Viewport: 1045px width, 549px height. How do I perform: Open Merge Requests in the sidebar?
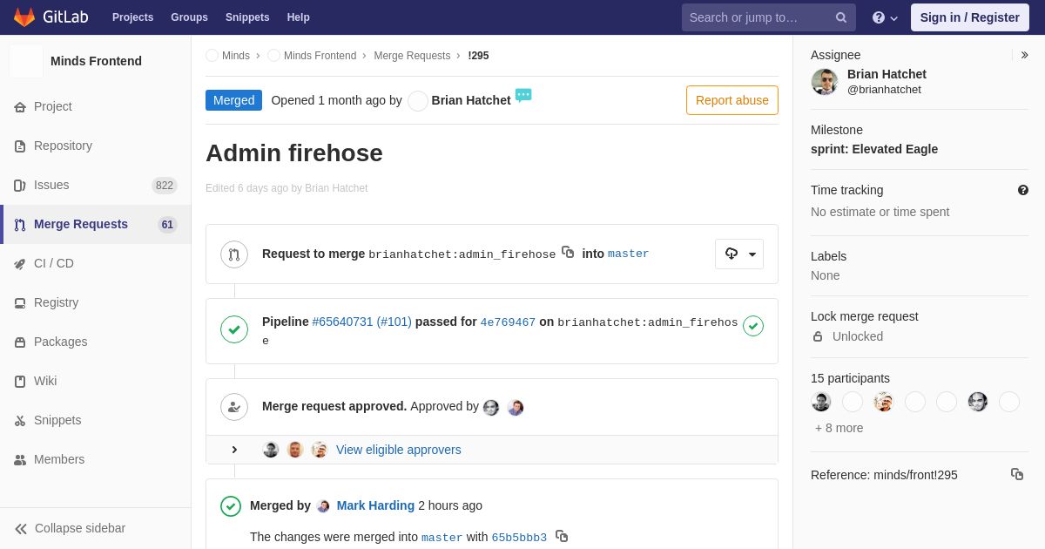(96, 224)
